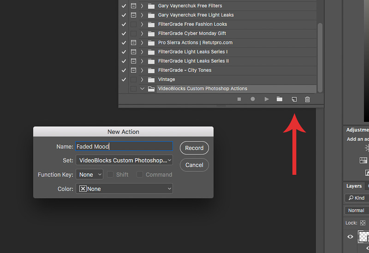Click the Stop recording square icon

coord(239,99)
